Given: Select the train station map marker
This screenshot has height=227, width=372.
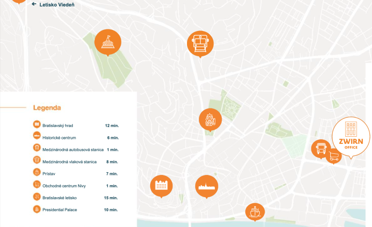Looking at the screenshot, I should pos(200,44).
